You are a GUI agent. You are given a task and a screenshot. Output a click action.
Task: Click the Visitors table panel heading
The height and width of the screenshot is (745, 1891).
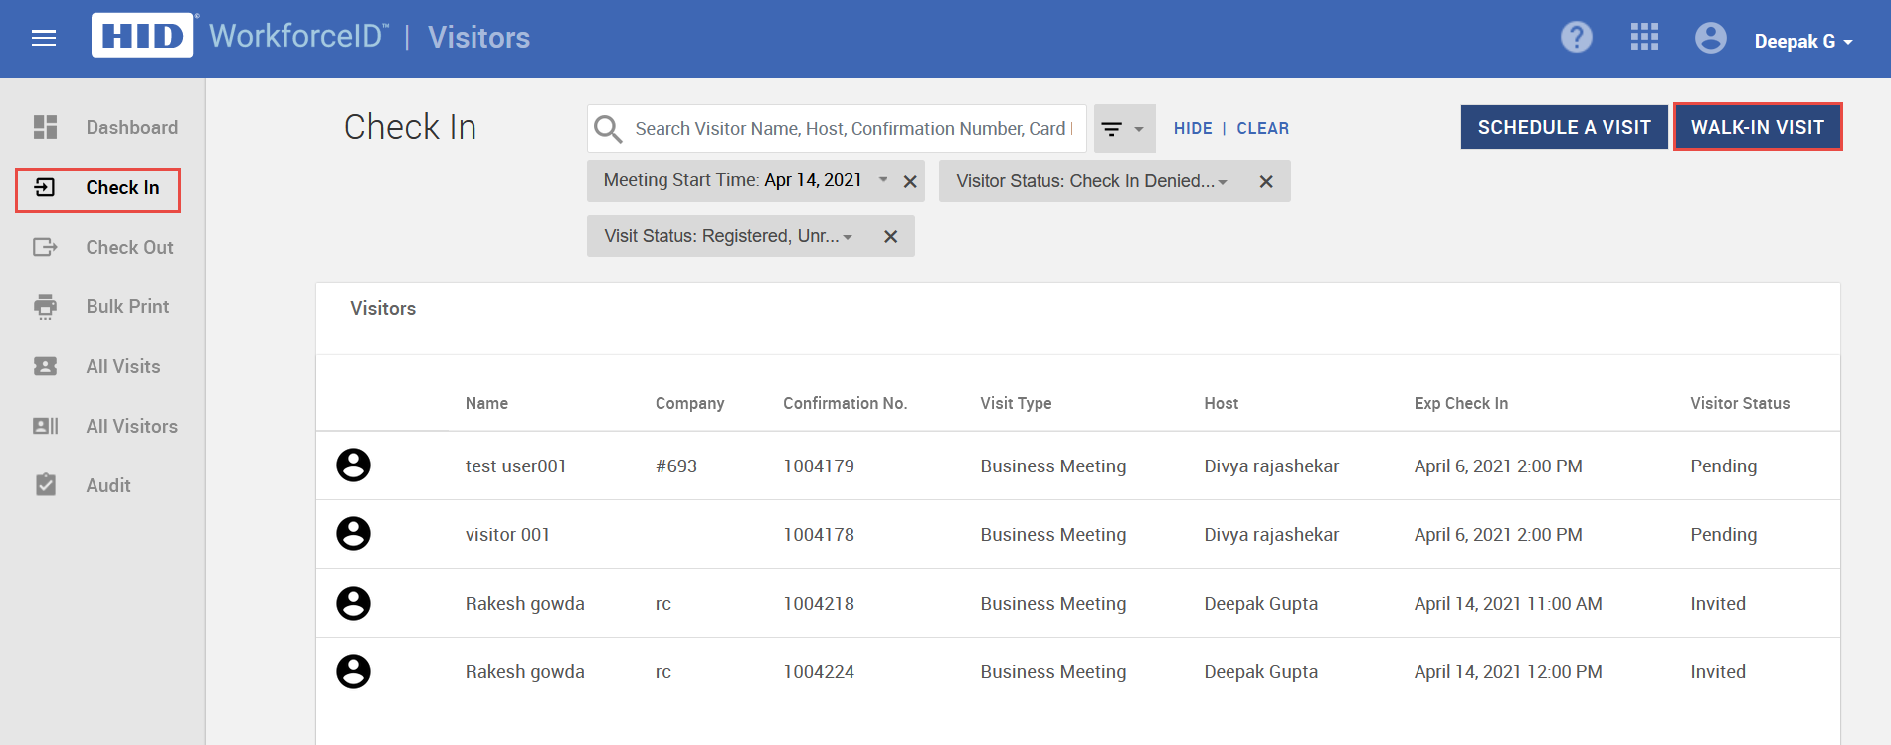[x=383, y=308]
